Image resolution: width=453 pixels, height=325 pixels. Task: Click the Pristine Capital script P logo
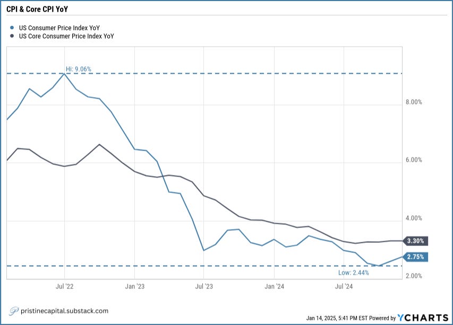(14, 311)
